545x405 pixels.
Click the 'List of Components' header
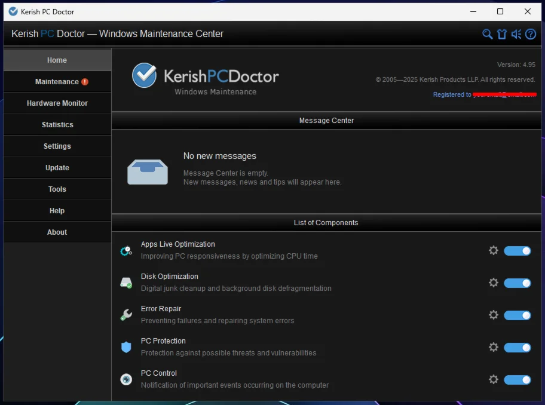click(x=326, y=223)
